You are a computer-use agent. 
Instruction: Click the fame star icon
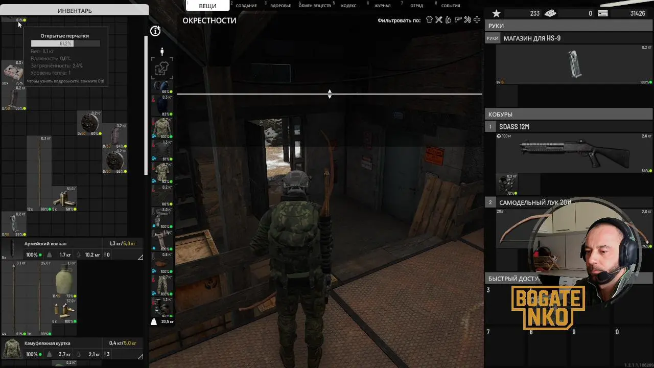(496, 13)
